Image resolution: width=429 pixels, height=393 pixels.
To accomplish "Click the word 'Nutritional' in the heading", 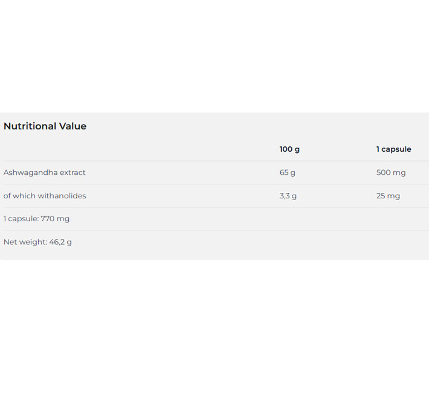I will pos(30,126).
